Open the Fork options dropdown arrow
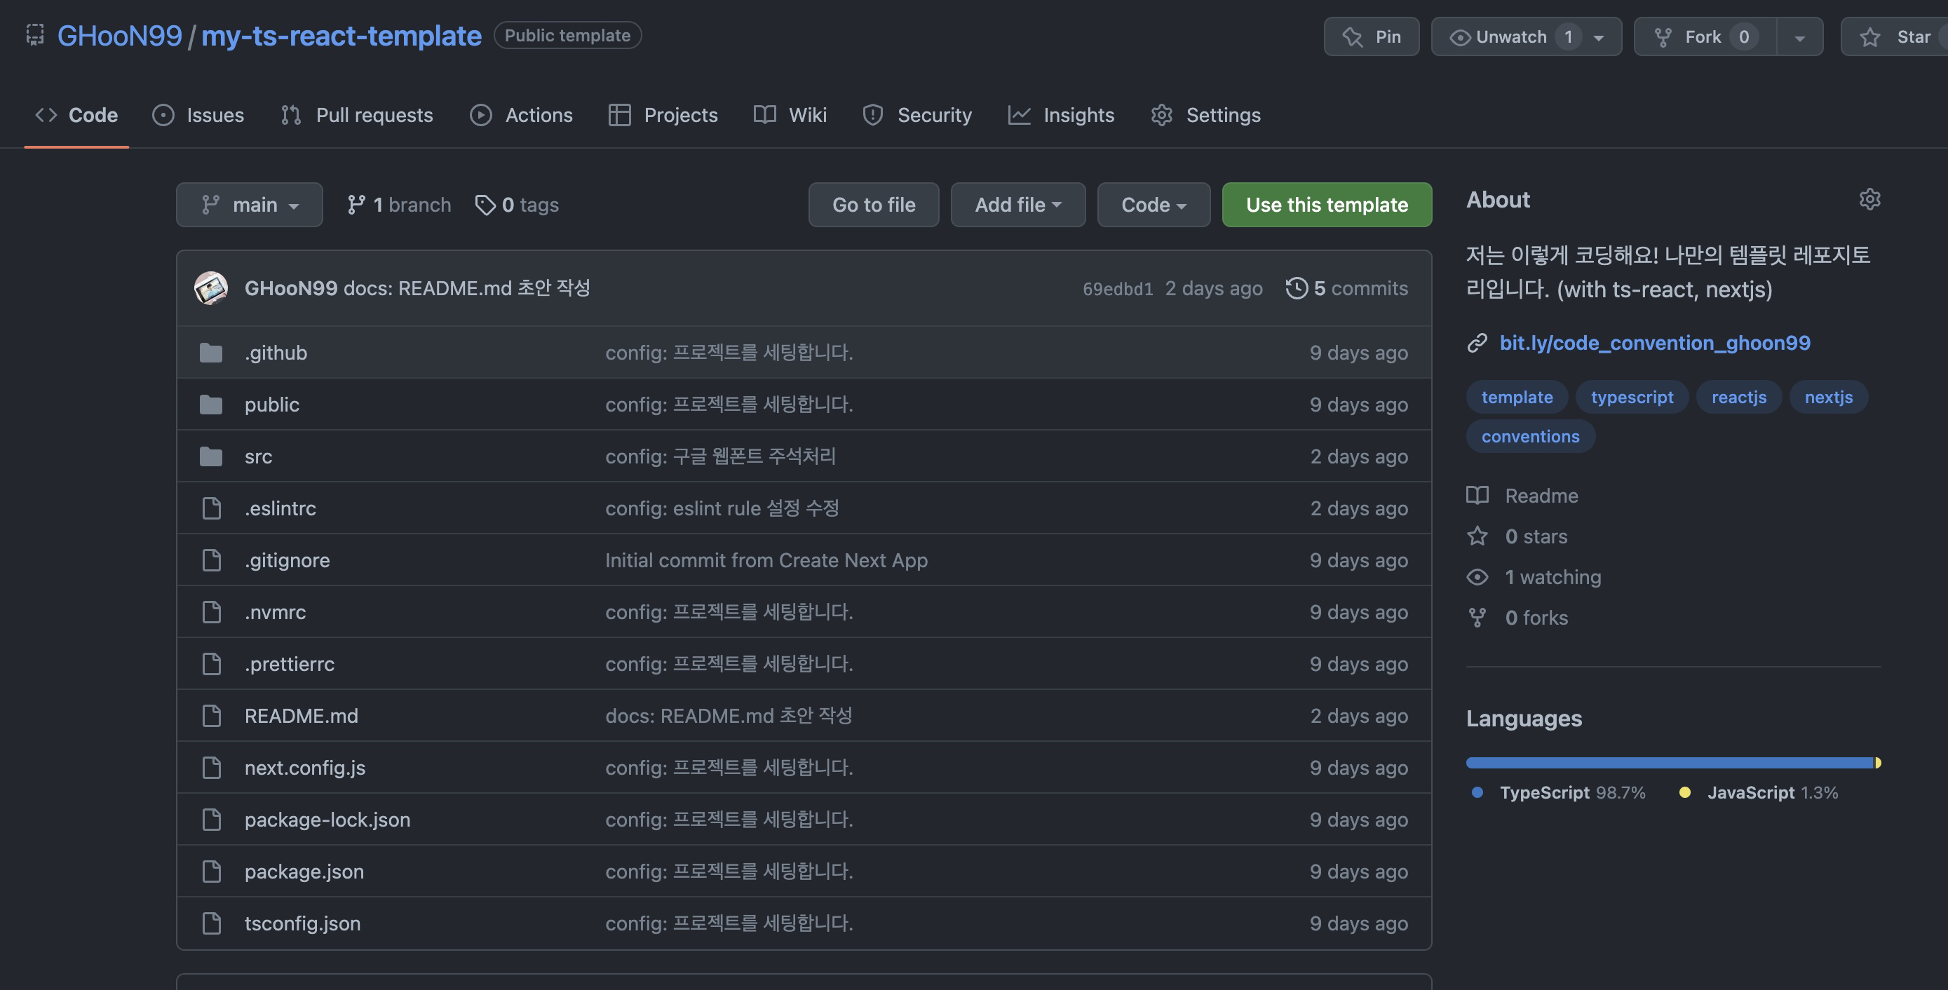 (1800, 37)
